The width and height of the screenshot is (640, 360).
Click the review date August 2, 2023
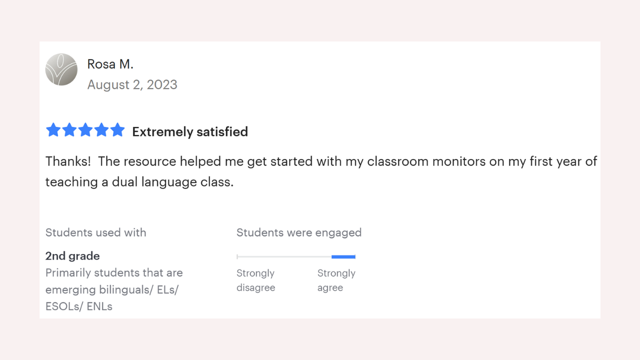pos(132,84)
